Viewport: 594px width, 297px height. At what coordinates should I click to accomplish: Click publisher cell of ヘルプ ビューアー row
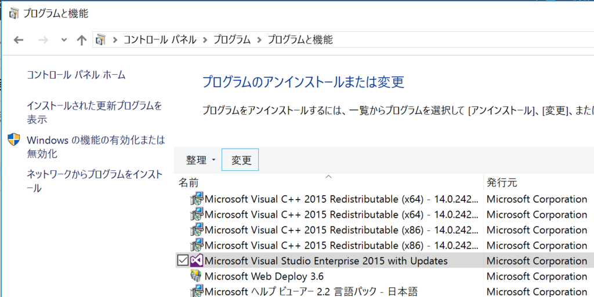tap(537, 292)
